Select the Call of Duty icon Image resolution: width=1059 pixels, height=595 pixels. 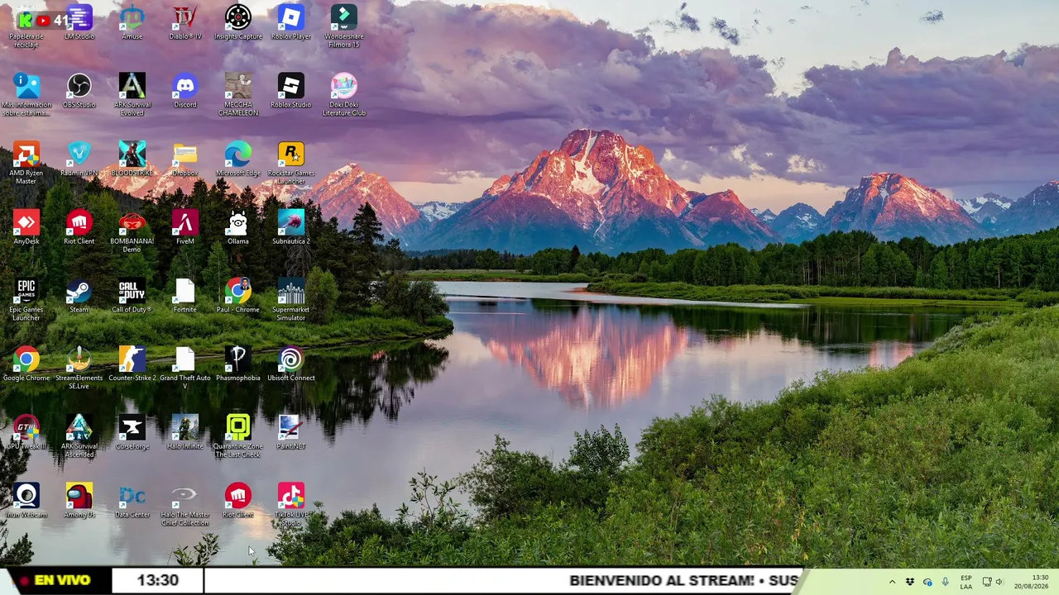pyautogui.click(x=132, y=296)
